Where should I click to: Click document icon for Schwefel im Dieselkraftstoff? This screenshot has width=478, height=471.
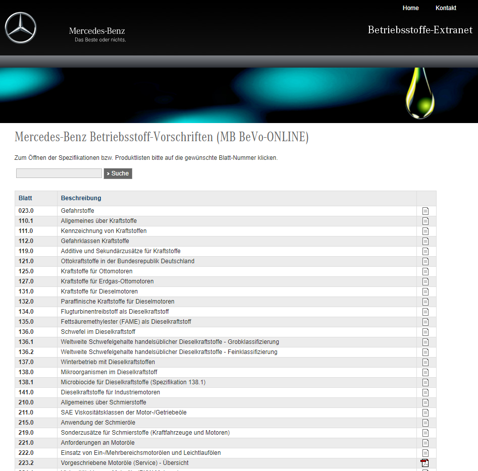click(426, 332)
